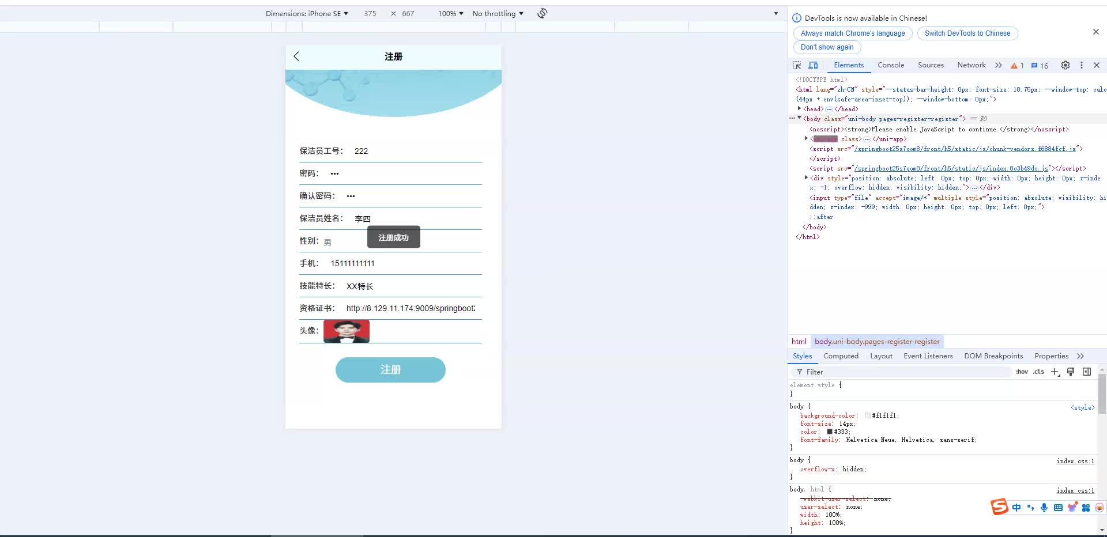
Task: Open DevTools Settings gear
Action: pos(1065,65)
